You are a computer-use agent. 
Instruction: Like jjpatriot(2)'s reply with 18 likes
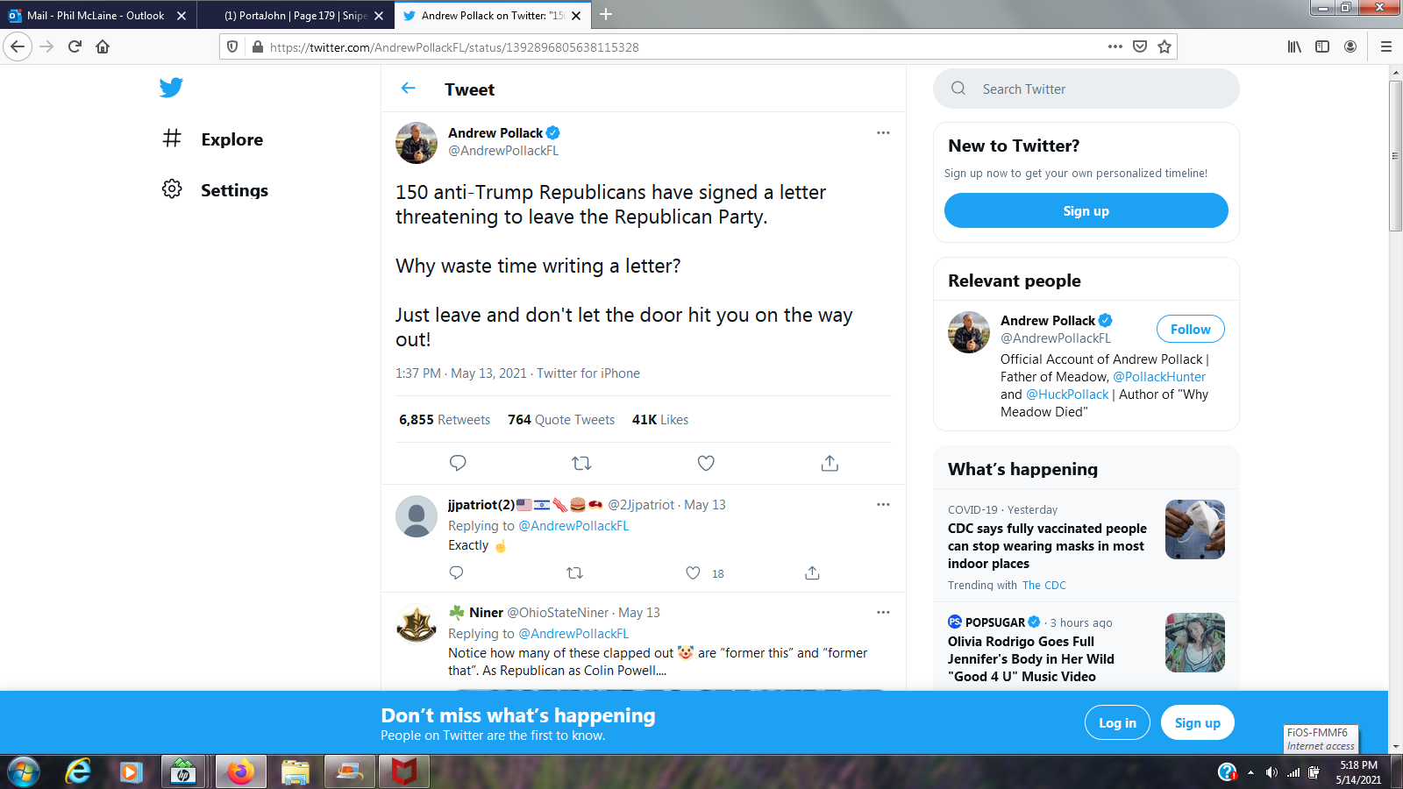[693, 572]
